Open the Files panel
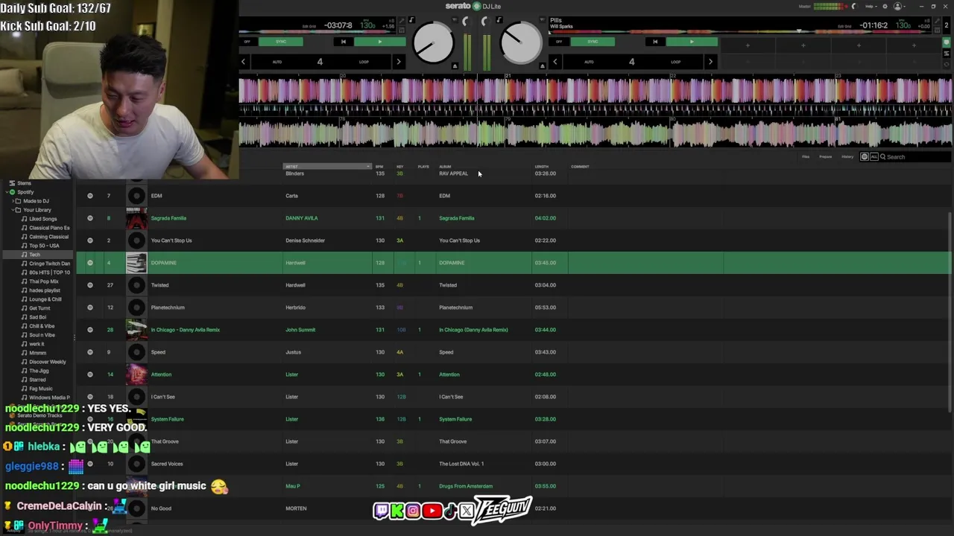This screenshot has width=954, height=536. click(x=806, y=156)
